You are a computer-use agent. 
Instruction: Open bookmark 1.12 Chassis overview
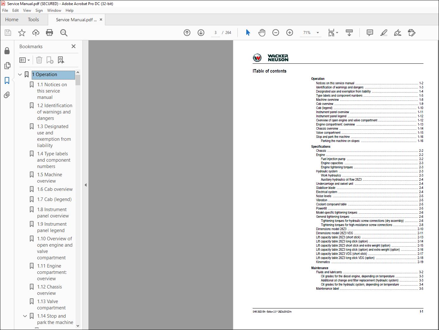point(49,290)
